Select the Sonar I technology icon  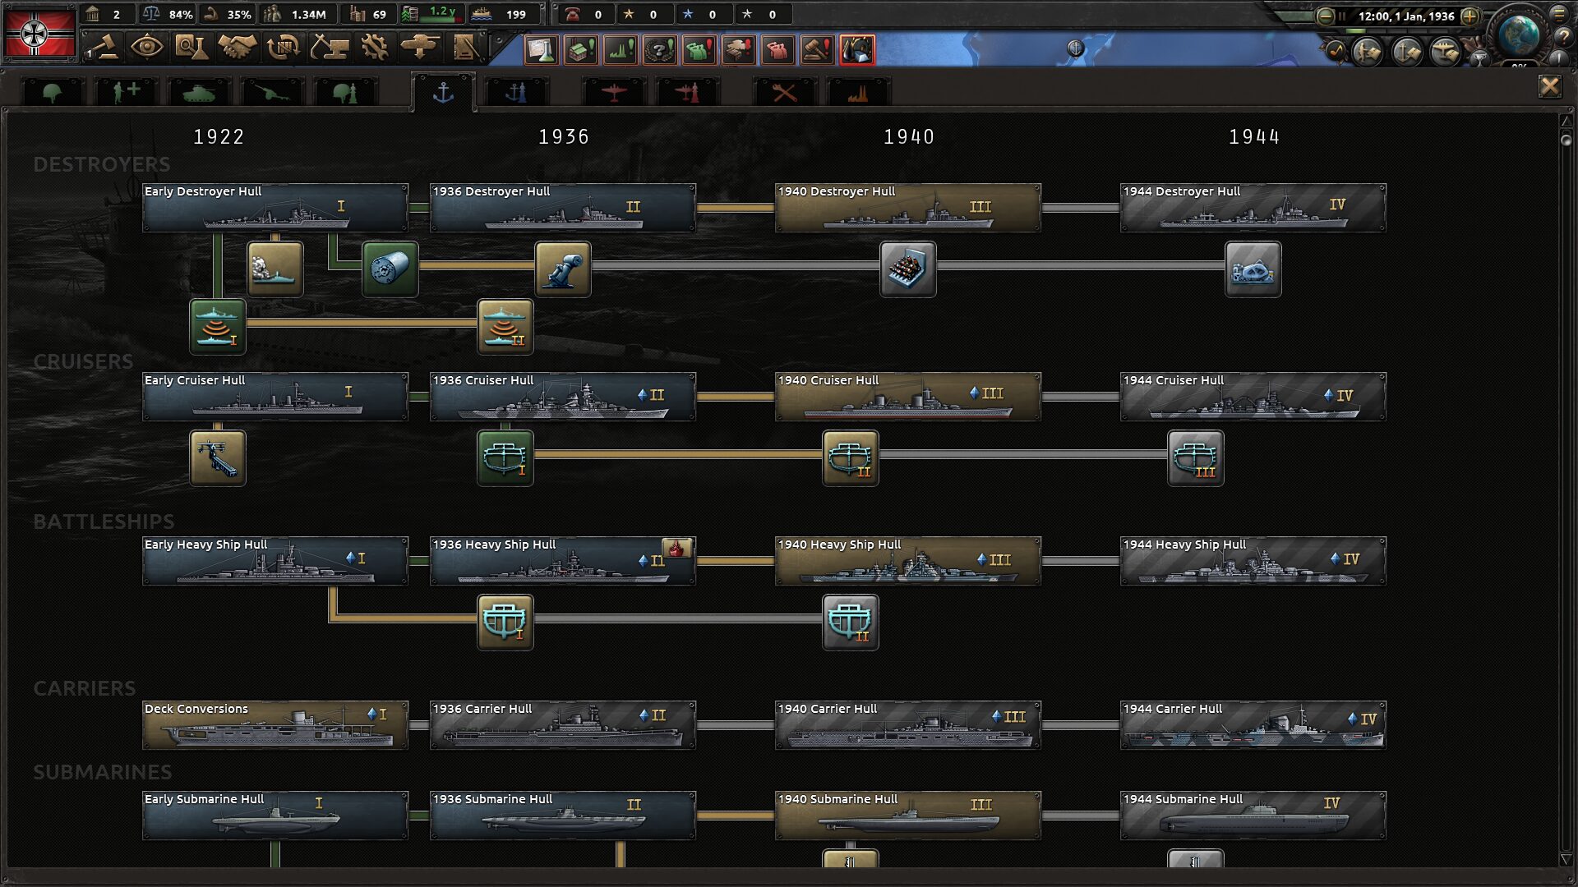(218, 326)
